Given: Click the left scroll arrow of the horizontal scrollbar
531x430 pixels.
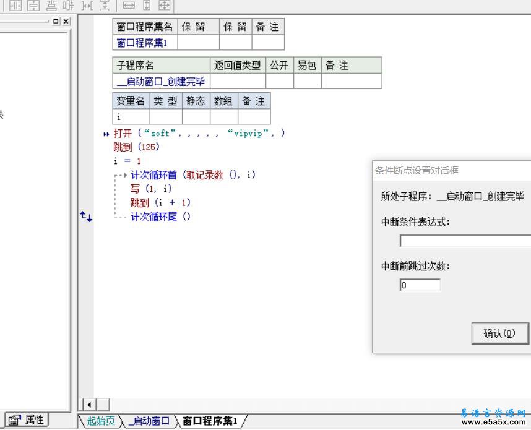Looking at the screenshot, I should (x=89, y=405).
